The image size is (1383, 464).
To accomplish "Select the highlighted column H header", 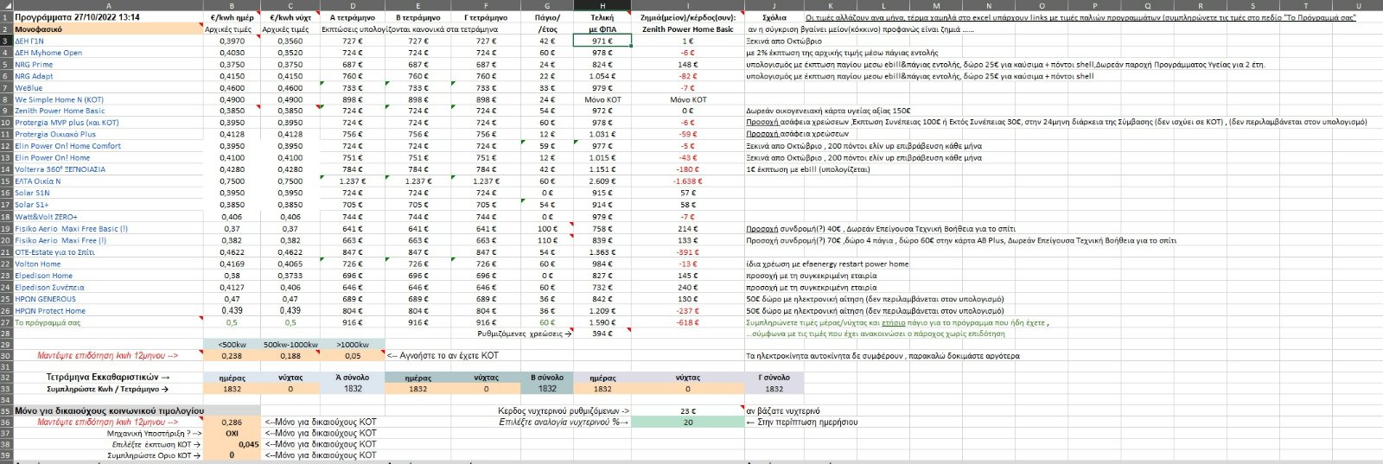I will [602, 5].
